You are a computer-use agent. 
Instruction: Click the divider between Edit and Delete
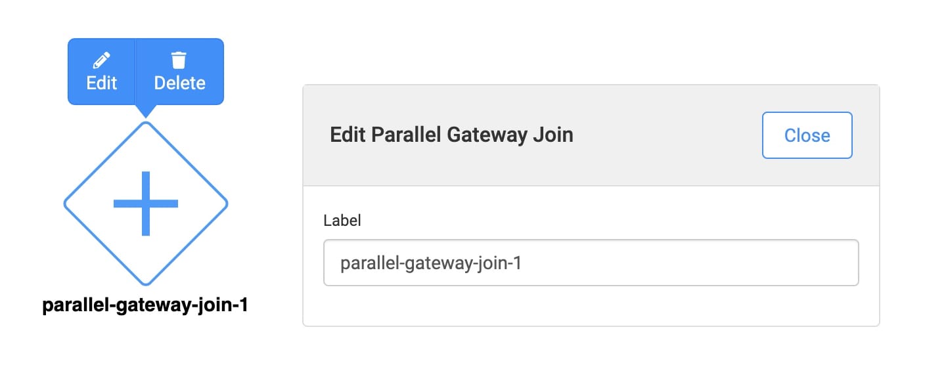135,72
